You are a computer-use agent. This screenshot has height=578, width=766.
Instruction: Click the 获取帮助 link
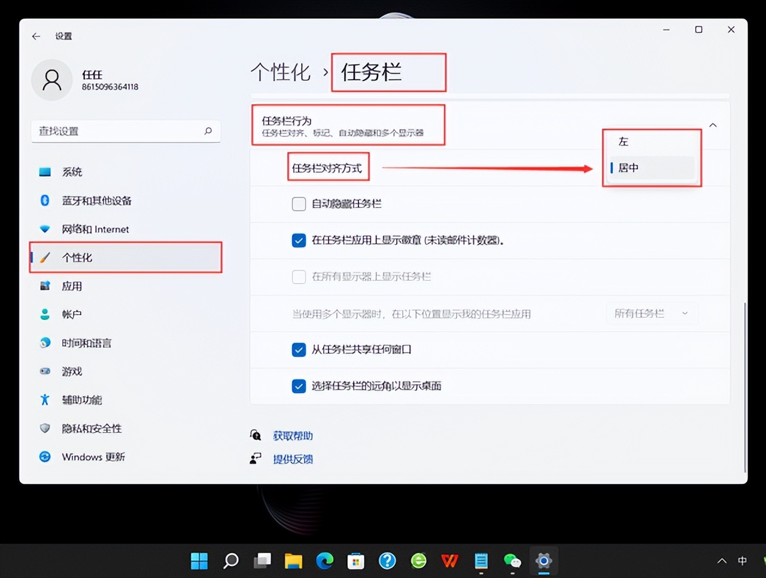(293, 436)
